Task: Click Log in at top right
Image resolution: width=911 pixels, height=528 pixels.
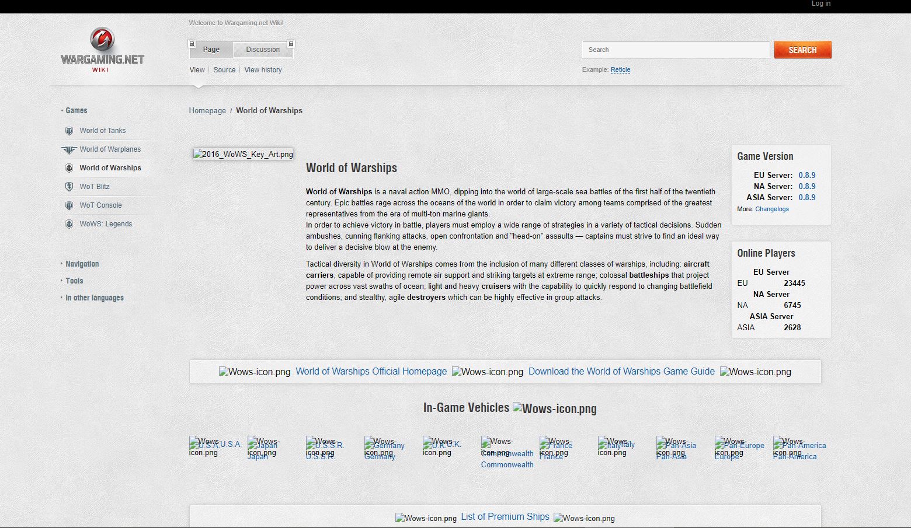Action: pyautogui.click(x=820, y=4)
